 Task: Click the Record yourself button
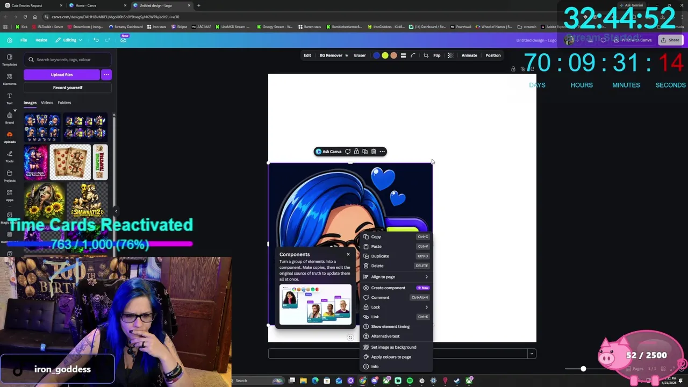pyautogui.click(x=68, y=88)
